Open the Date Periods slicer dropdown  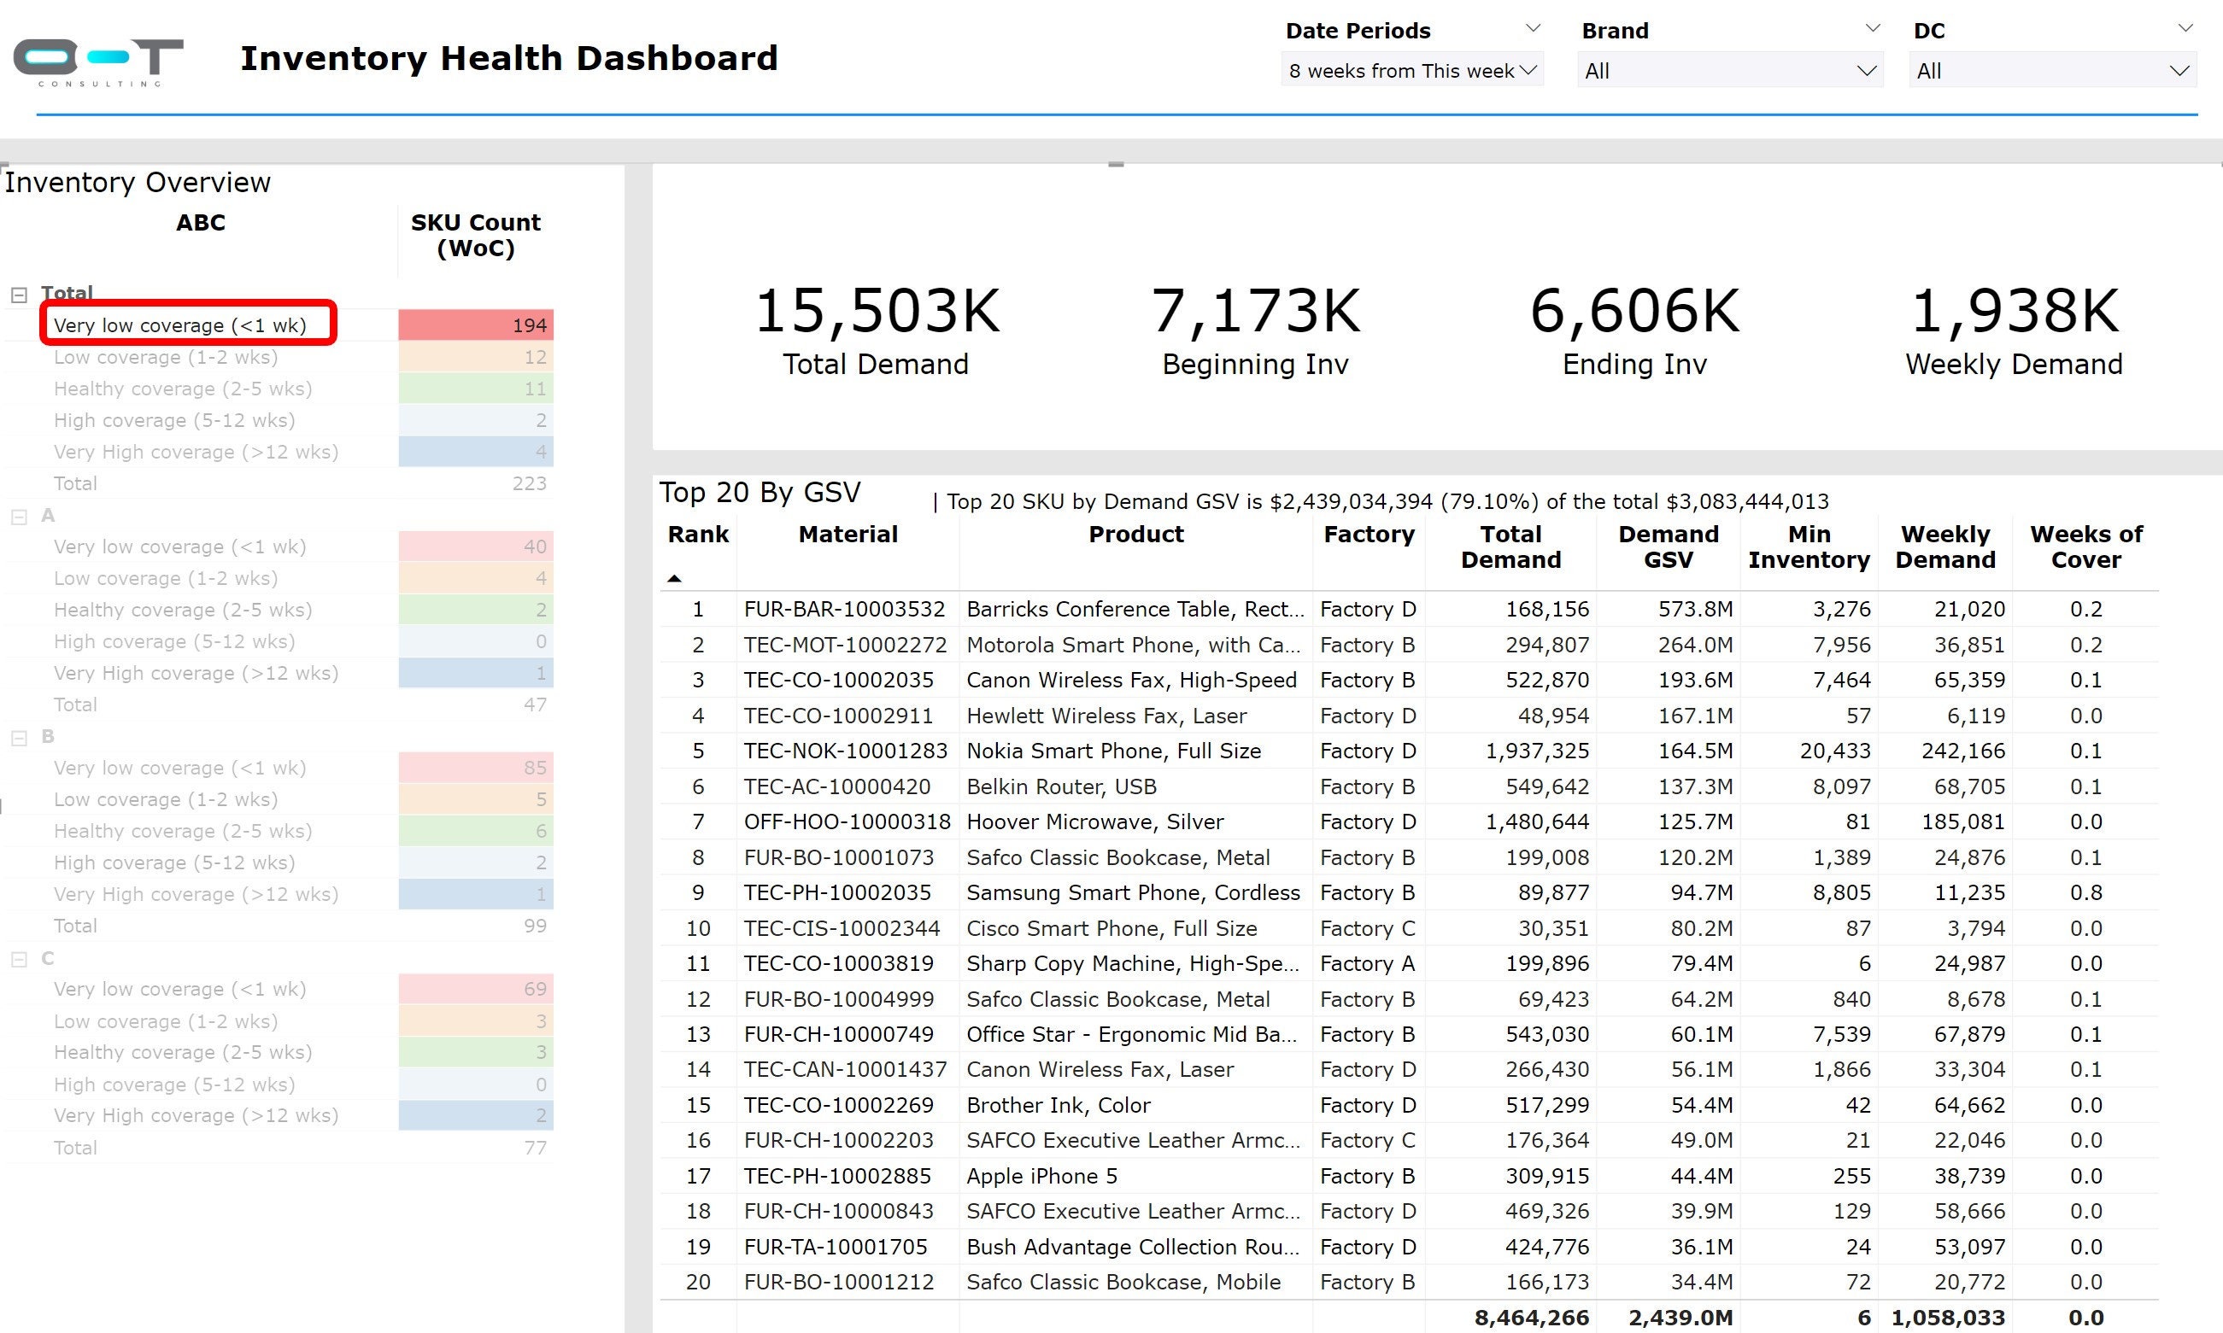tap(1411, 70)
